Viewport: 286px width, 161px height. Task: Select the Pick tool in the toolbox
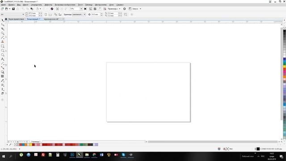[x=3, y=20]
